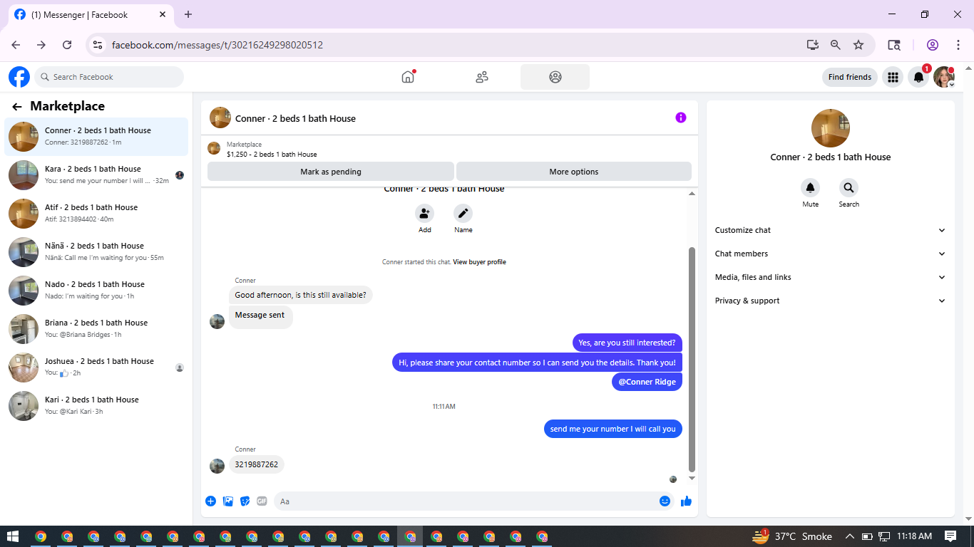Open the Windows notification center icon
Image resolution: width=974 pixels, height=547 pixels.
click(950, 536)
